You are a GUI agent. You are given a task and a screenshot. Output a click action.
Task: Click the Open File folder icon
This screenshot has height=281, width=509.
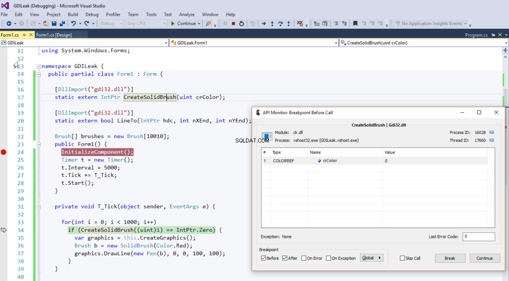(46, 23)
